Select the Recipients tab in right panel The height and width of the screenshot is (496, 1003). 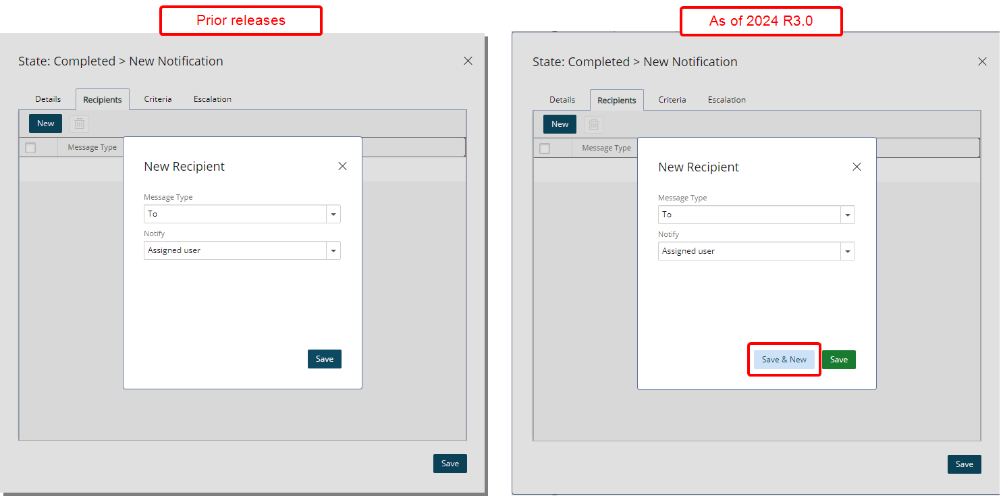(x=616, y=100)
